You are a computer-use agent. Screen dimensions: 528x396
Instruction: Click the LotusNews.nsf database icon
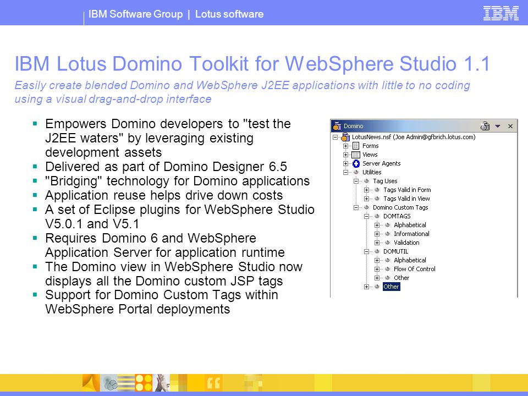(345, 137)
